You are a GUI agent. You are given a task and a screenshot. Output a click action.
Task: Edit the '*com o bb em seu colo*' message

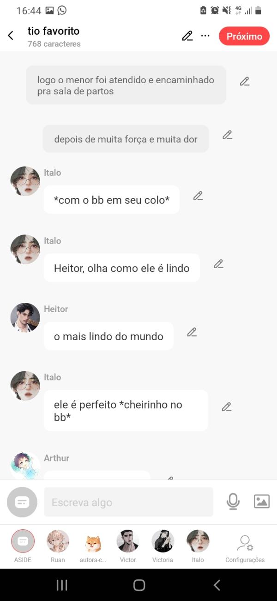(x=198, y=196)
